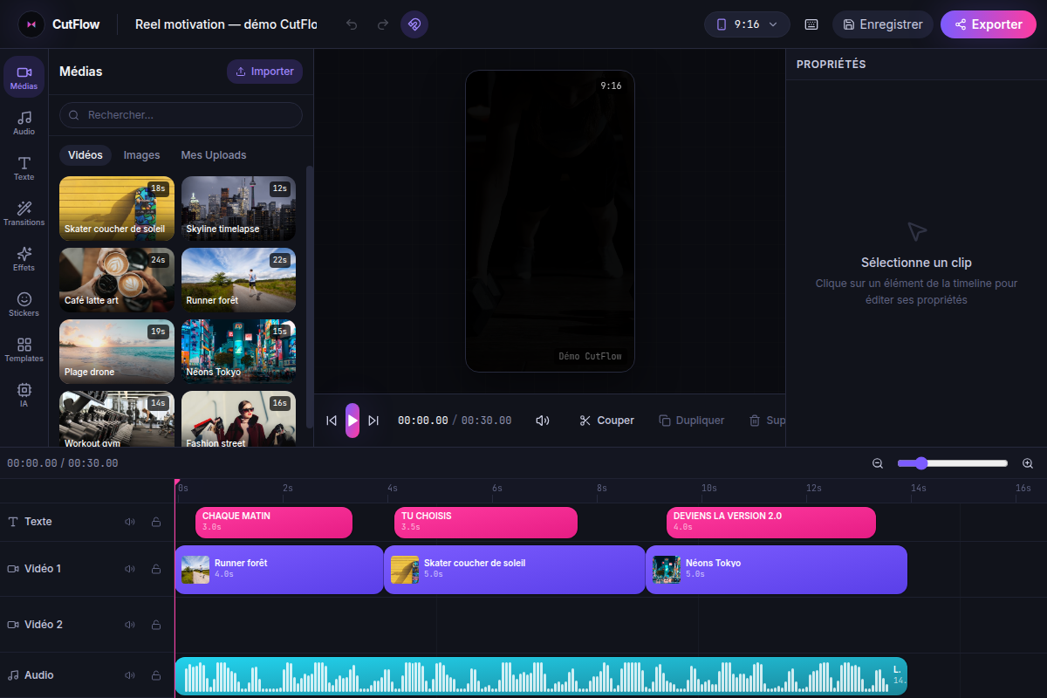Switch to the Vidéos tab
Viewport: 1047px width, 698px height.
[86, 155]
